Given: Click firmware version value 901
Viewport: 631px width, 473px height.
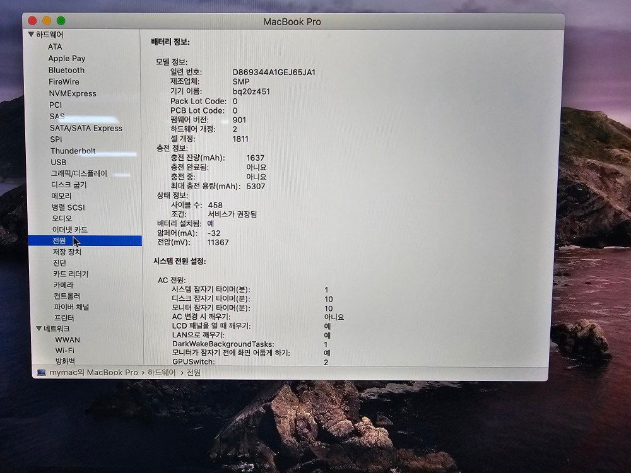Looking at the screenshot, I should click(239, 120).
